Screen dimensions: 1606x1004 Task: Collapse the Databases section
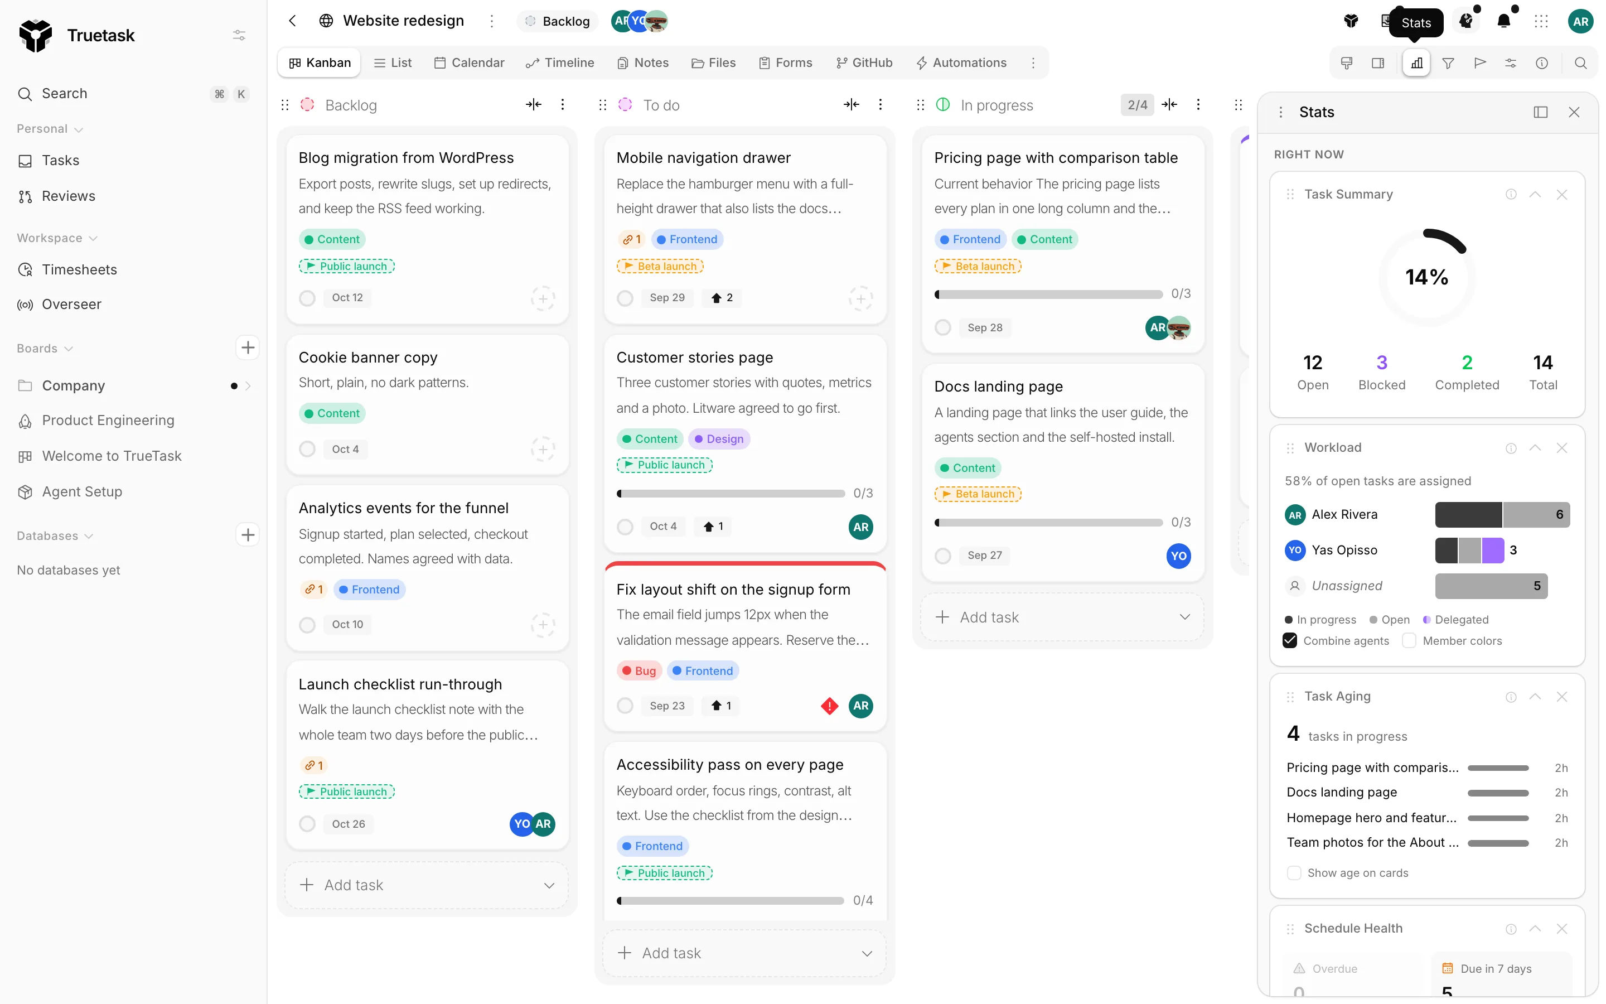pos(55,536)
